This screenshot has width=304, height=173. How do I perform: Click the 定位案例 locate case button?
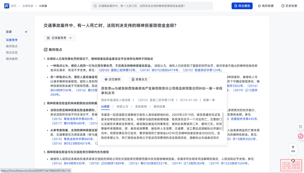pyautogui.click(x=112, y=79)
